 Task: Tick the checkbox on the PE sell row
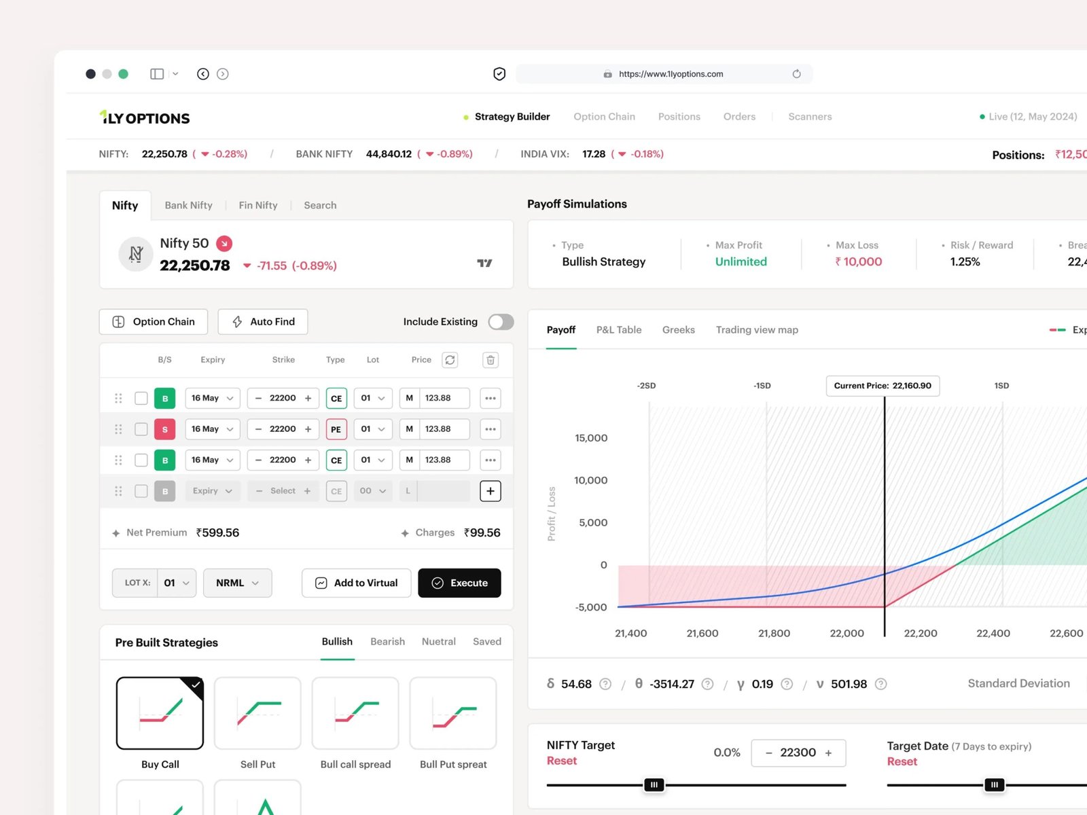[141, 429]
